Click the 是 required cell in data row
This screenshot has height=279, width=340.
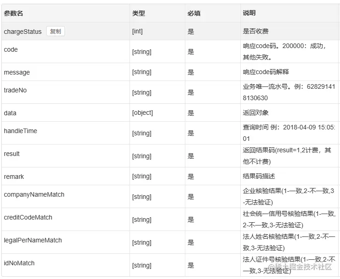click(191, 113)
